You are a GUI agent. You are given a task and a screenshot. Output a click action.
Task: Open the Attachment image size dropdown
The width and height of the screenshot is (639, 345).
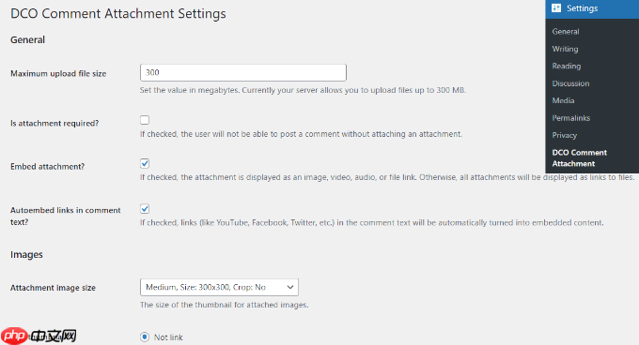click(219, 287)
